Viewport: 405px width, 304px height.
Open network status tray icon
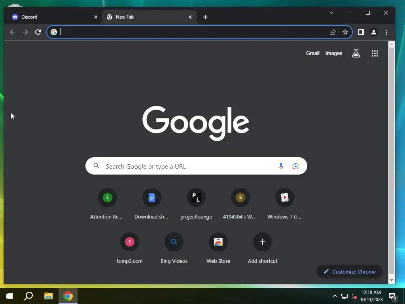coord(344,296)
